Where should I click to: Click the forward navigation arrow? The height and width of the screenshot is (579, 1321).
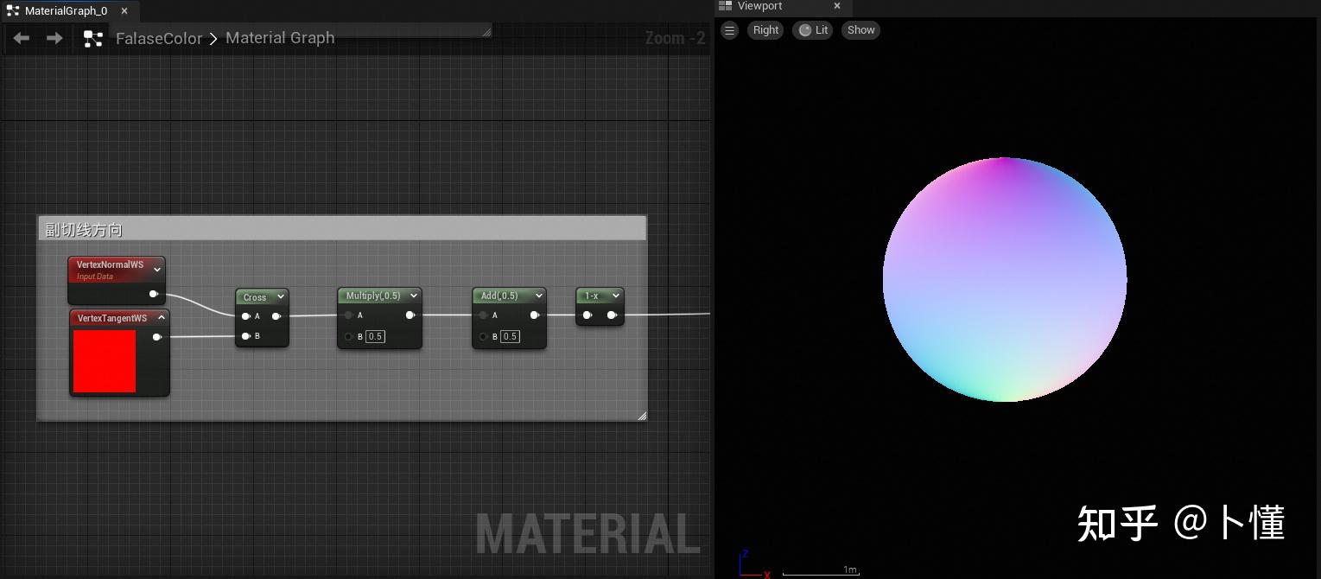[54, 38]
